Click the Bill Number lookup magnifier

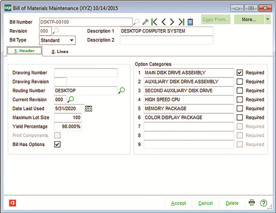(137, 22)
